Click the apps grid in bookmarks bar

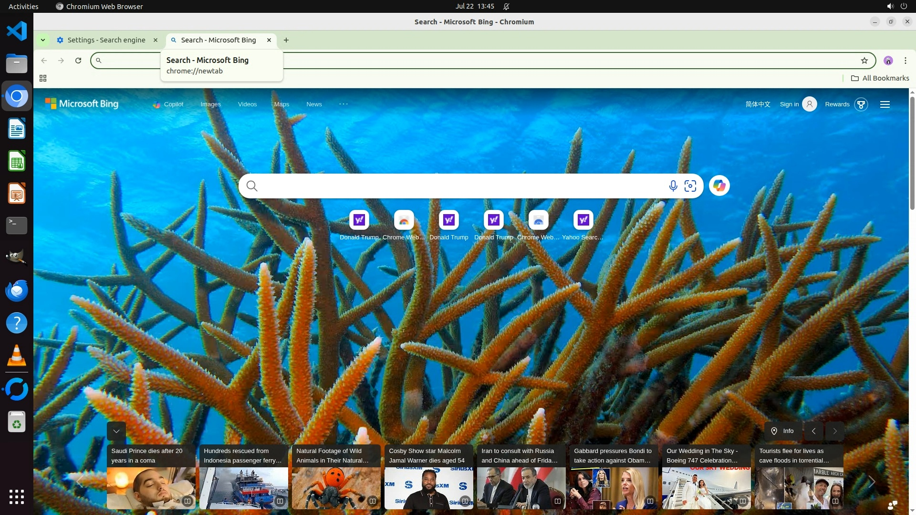tap(43, 78)
